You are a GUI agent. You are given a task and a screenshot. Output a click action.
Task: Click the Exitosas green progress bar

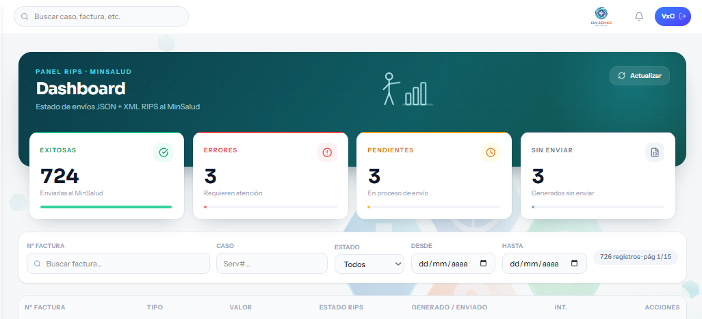click(106, 207)
